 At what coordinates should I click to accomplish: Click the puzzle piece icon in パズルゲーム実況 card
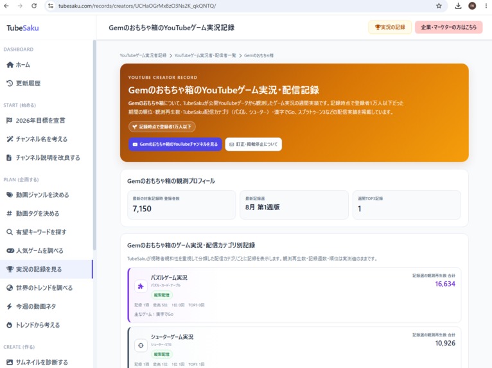[141, 286]
